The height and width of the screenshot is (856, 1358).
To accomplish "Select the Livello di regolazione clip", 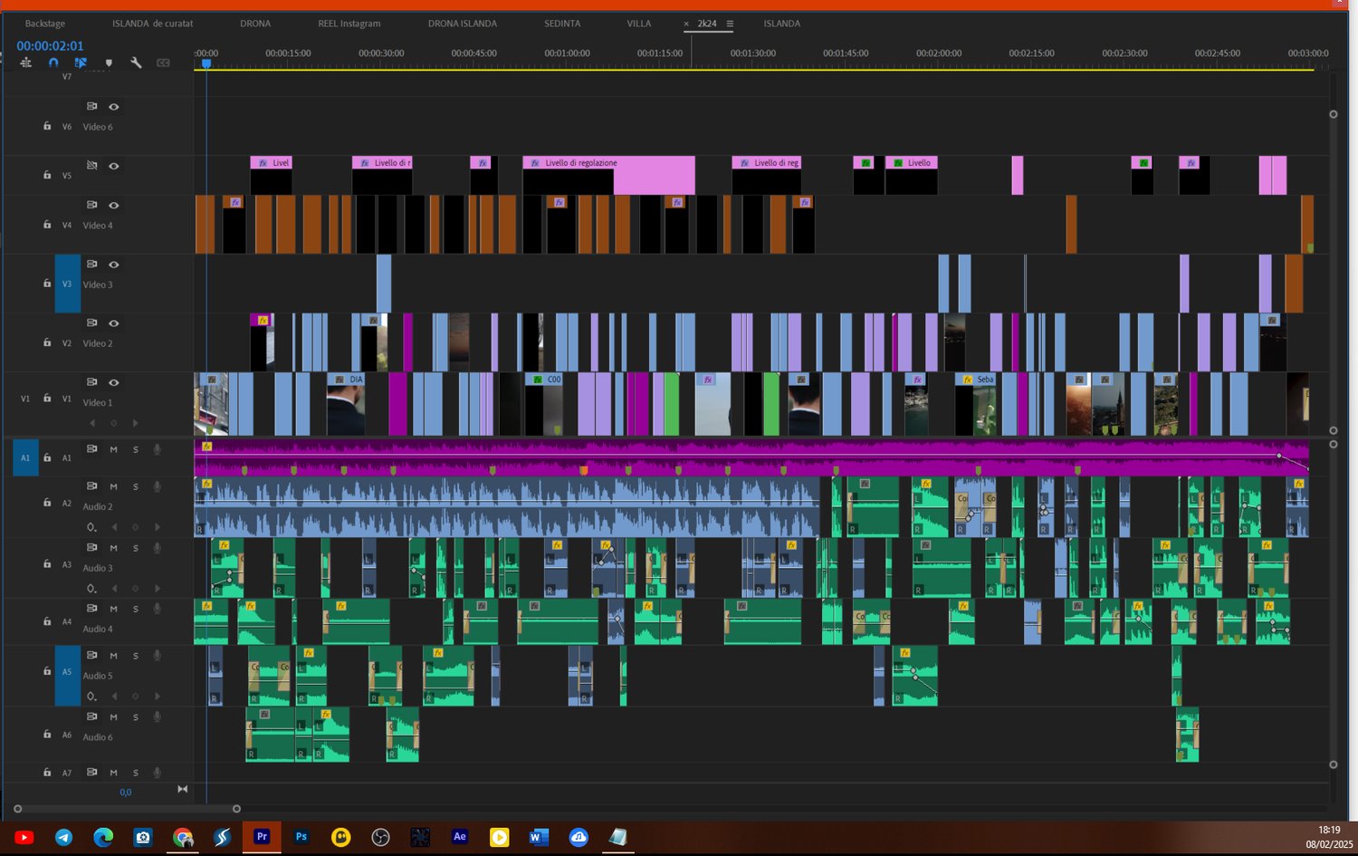I will 608,175.
